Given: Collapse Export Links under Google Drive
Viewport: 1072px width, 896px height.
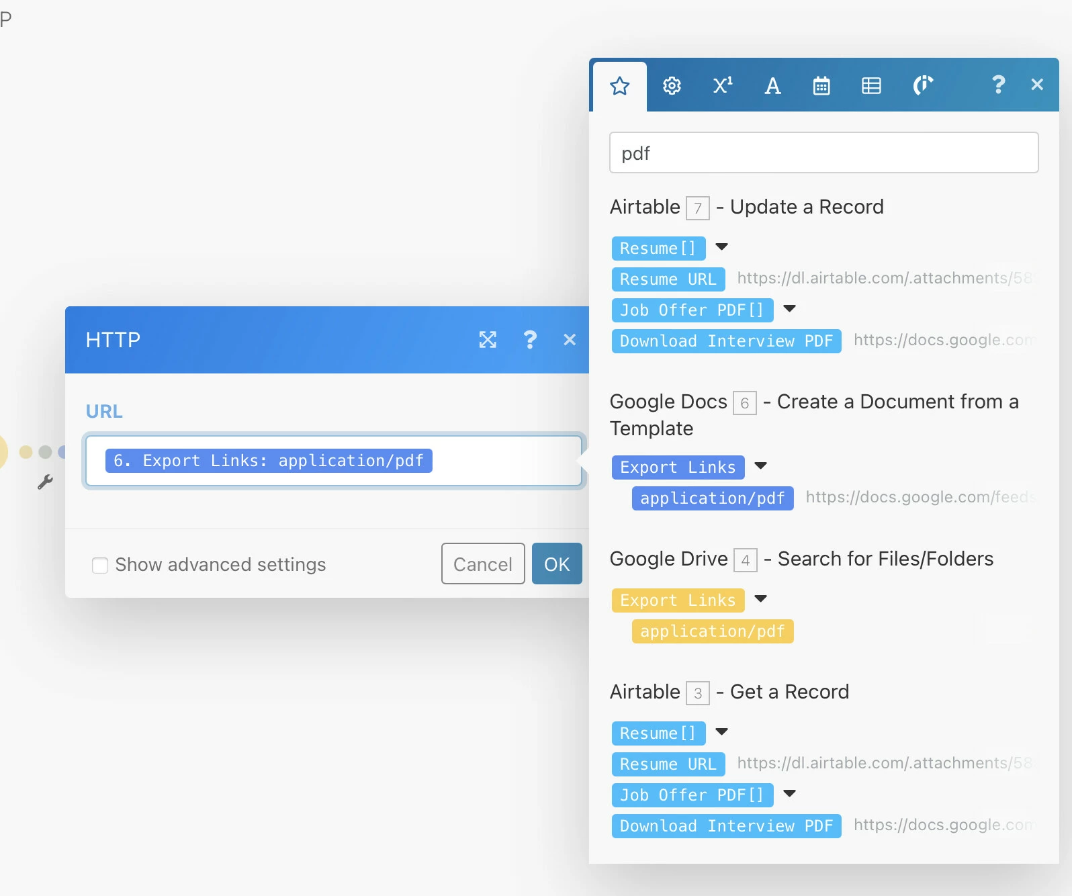Looking at the screenshot, I should tap(761, 599).
